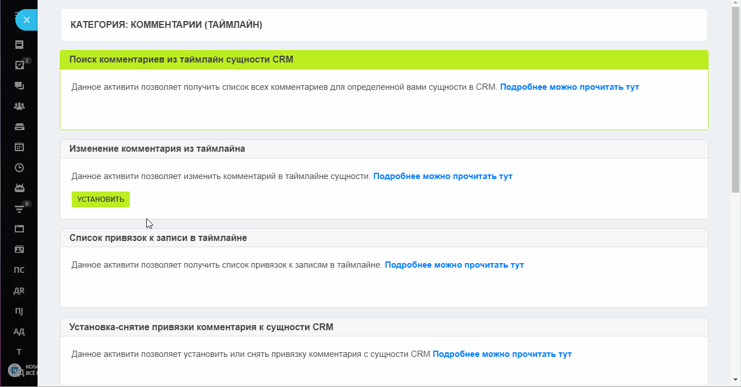Open the calendar icon in sidebar
741x387 pixels.
pyautogui.click(x=19, y=147)
